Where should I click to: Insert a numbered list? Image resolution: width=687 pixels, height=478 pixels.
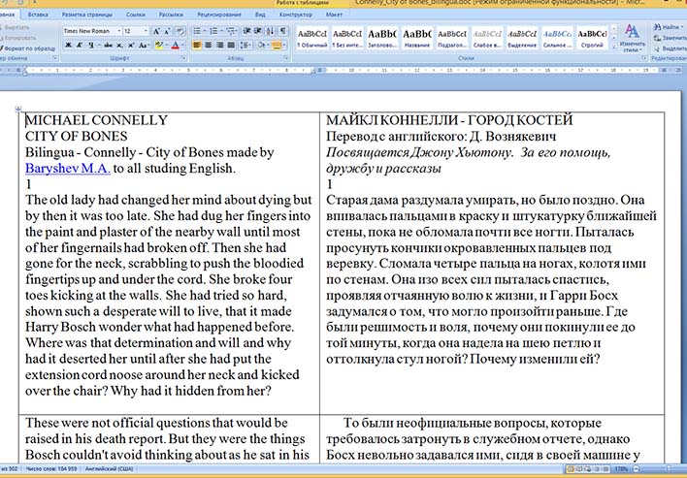(x=213, y=31)
